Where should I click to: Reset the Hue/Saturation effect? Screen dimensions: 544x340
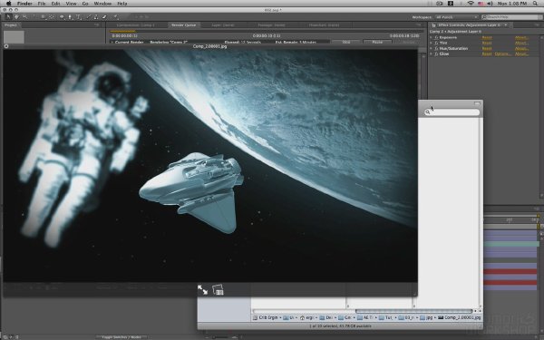point(487,49)
